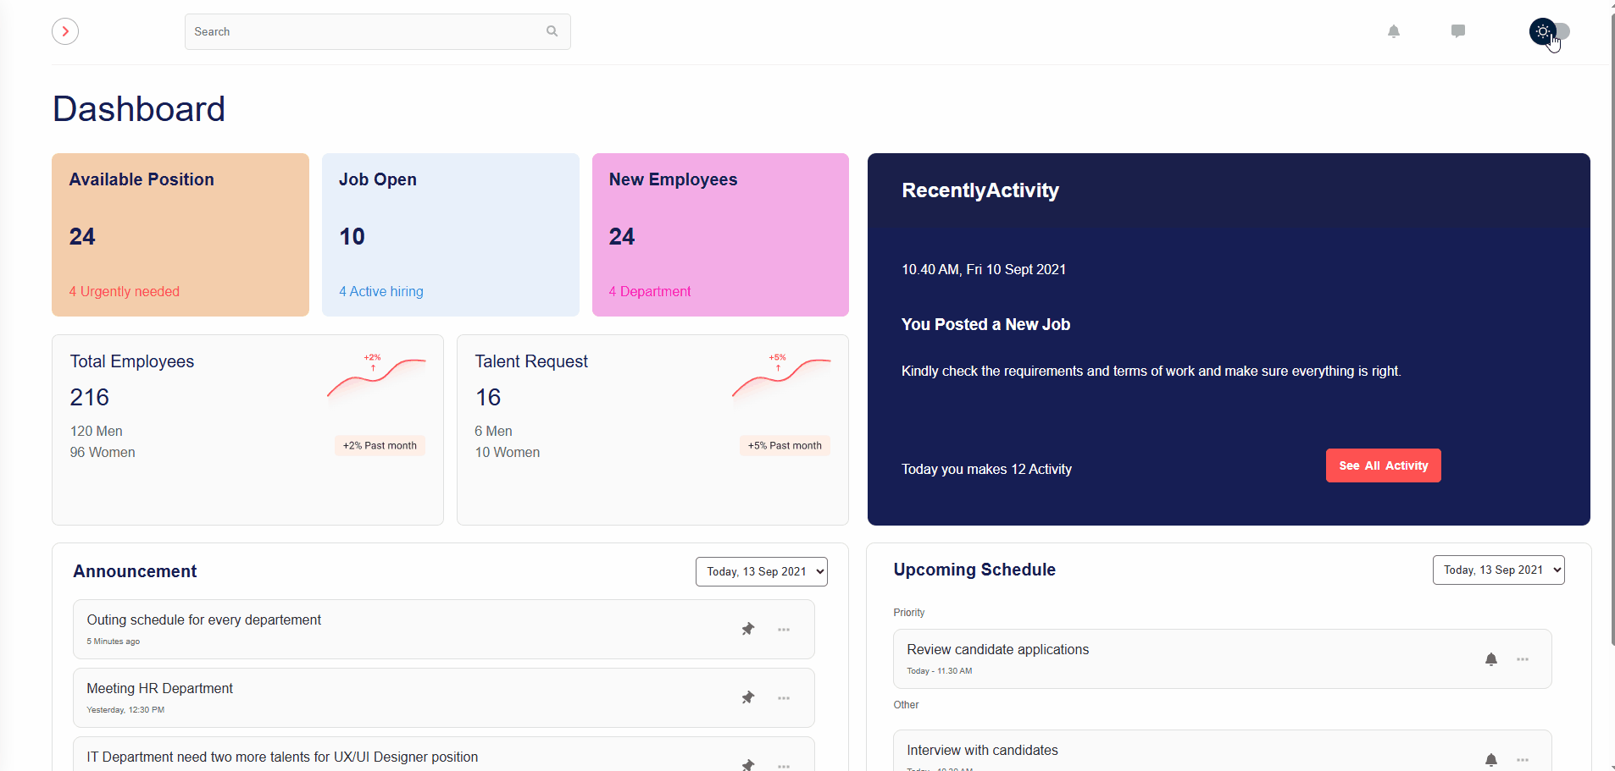The height and width of the screenshot is (771, 1615).
Task: Click the See All Activity button
Action: [x=1383, y=465]
